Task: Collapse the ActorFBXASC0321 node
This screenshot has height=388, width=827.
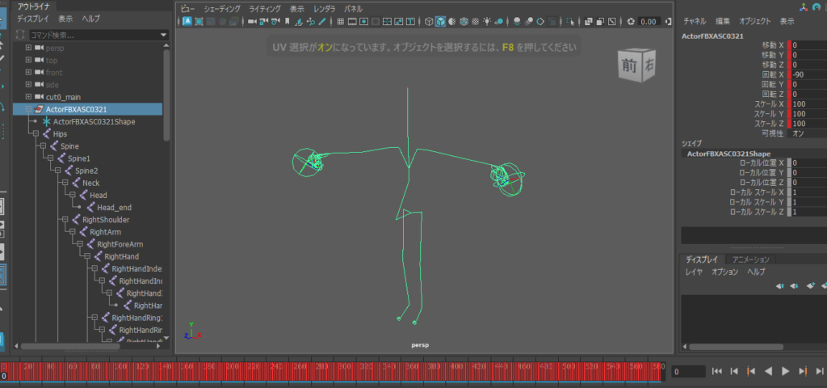Action: [28, 109]
